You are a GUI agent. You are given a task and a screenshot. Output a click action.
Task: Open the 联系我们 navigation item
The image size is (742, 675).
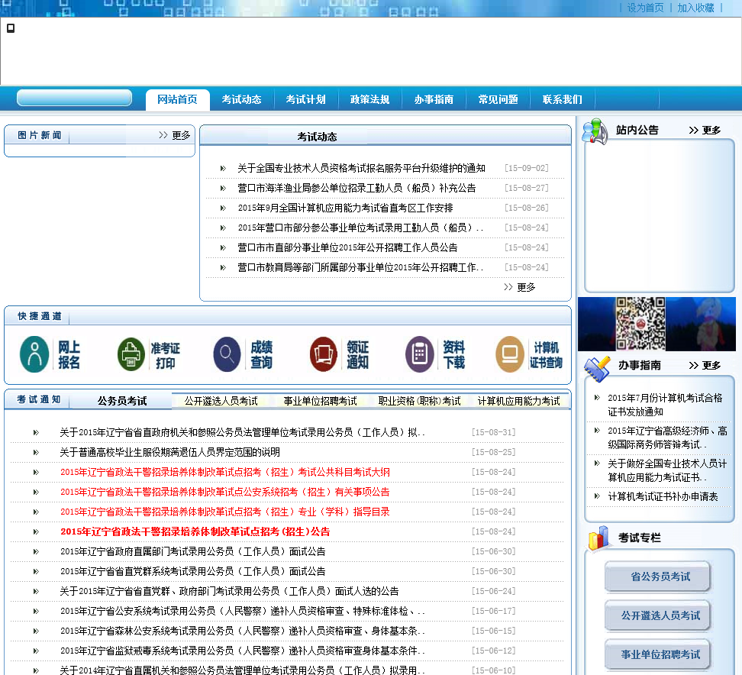pos(562,99)
